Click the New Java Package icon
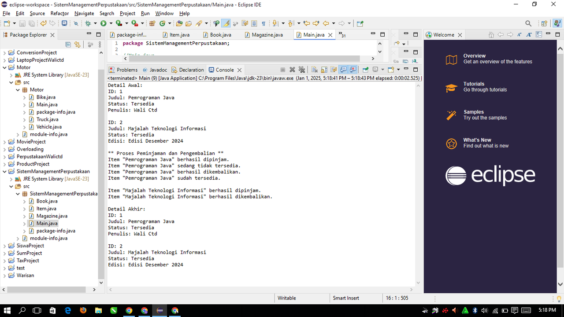 point(152,23)
